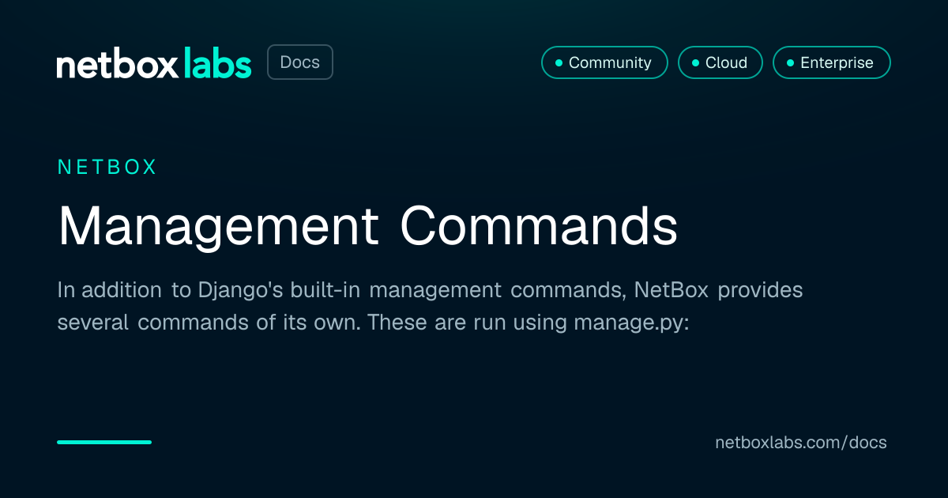Image resolution: width=948 pixels, height=498 pixels.
Task: Click the netbox labs logo
Action: tap(154, 62)
